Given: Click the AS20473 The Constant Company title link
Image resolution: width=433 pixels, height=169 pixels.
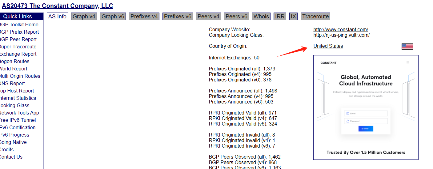Looking at the screenshot, I should click(58, 6).
